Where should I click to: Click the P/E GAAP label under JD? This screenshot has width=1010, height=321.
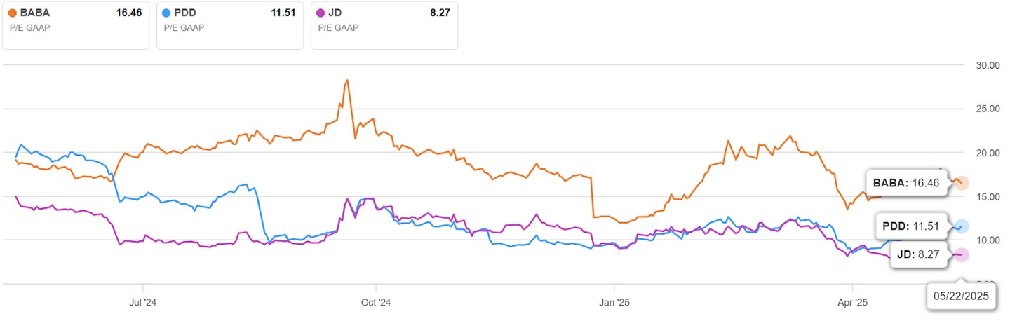337,28
